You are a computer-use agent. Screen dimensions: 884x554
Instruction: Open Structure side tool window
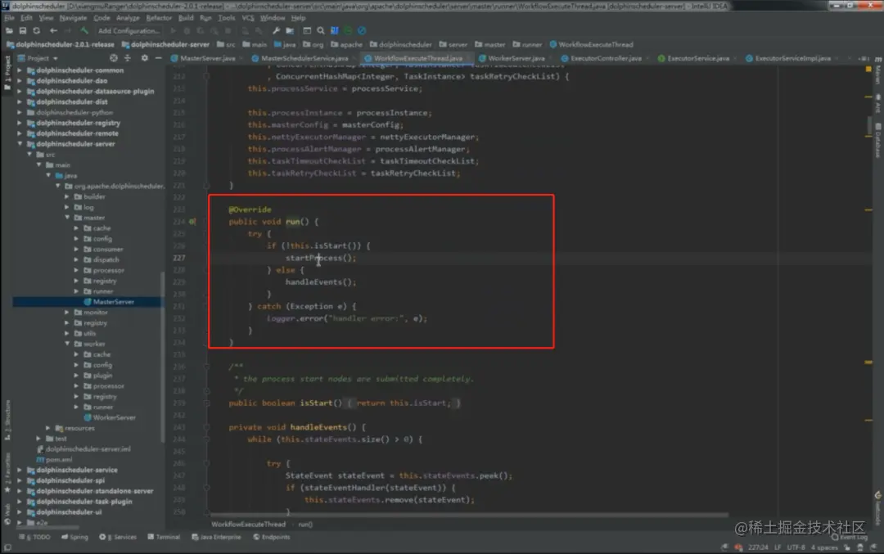point(7,420)
